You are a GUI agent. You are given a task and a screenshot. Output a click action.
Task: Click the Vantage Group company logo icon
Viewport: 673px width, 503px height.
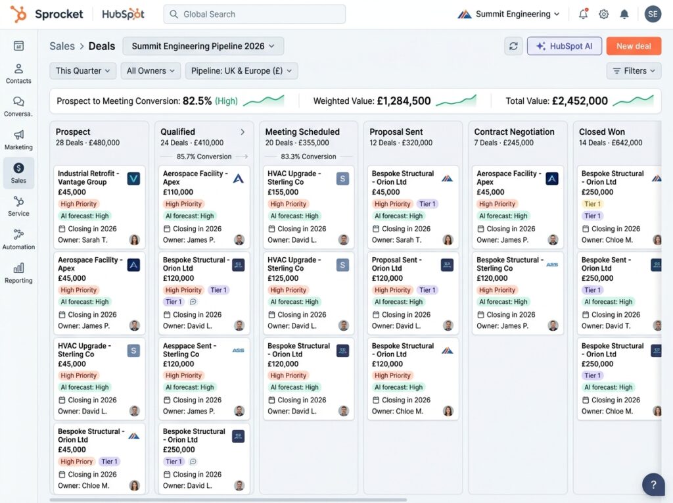[133, 178]
